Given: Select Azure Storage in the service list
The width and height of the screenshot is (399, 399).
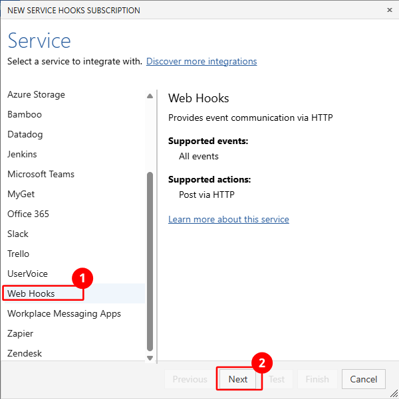Looking at the screenshot, I should pos(73,94).
